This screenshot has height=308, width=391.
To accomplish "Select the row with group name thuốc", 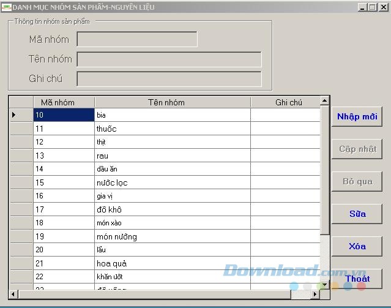I will click(172, 129).
